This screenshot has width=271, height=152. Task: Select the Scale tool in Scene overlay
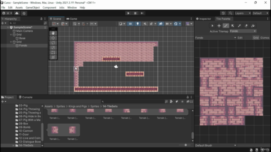click(x=53, y=48)
